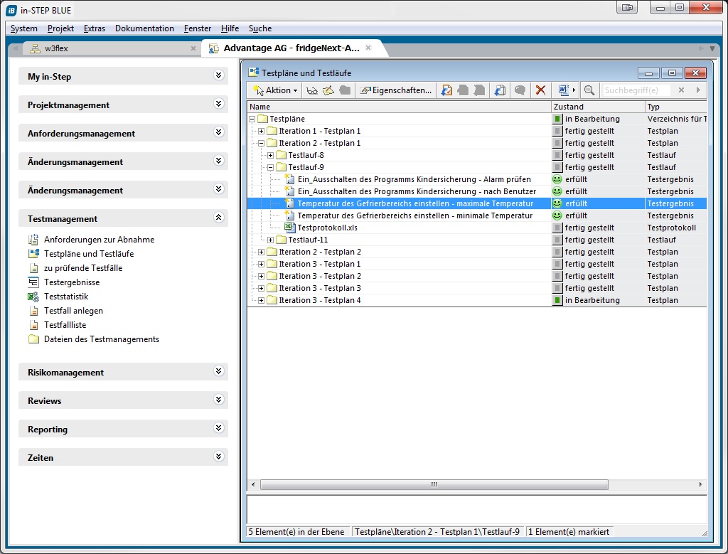Switch to the w3flex tab
Screen dimensions: 728x554
(56, 48)
